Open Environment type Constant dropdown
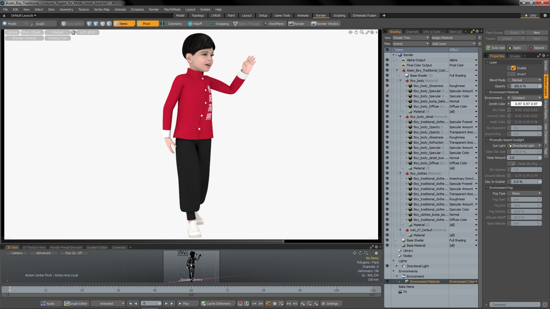550x309 pixels. coord(526,98)
